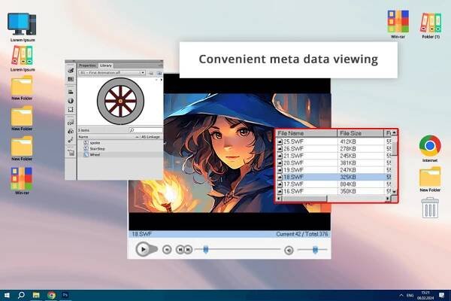Click the Windows Start button
The height and width of the screenshot is (301, 451).
tap(7, 295)
